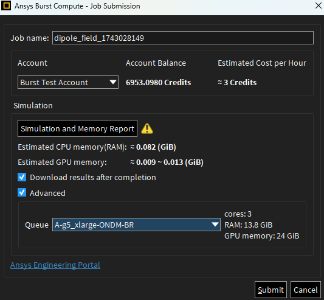This screenshot has height=300, width=324.
Task: Click the Account column label
Action: click(x=32, y=63)
